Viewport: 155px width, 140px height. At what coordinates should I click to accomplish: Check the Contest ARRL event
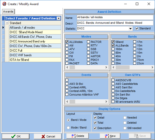pos(67,87)
